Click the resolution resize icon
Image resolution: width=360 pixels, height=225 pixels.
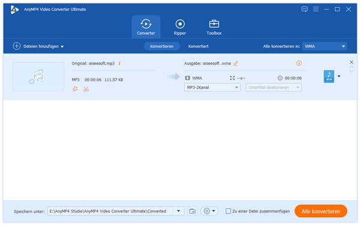coord(232,78)
